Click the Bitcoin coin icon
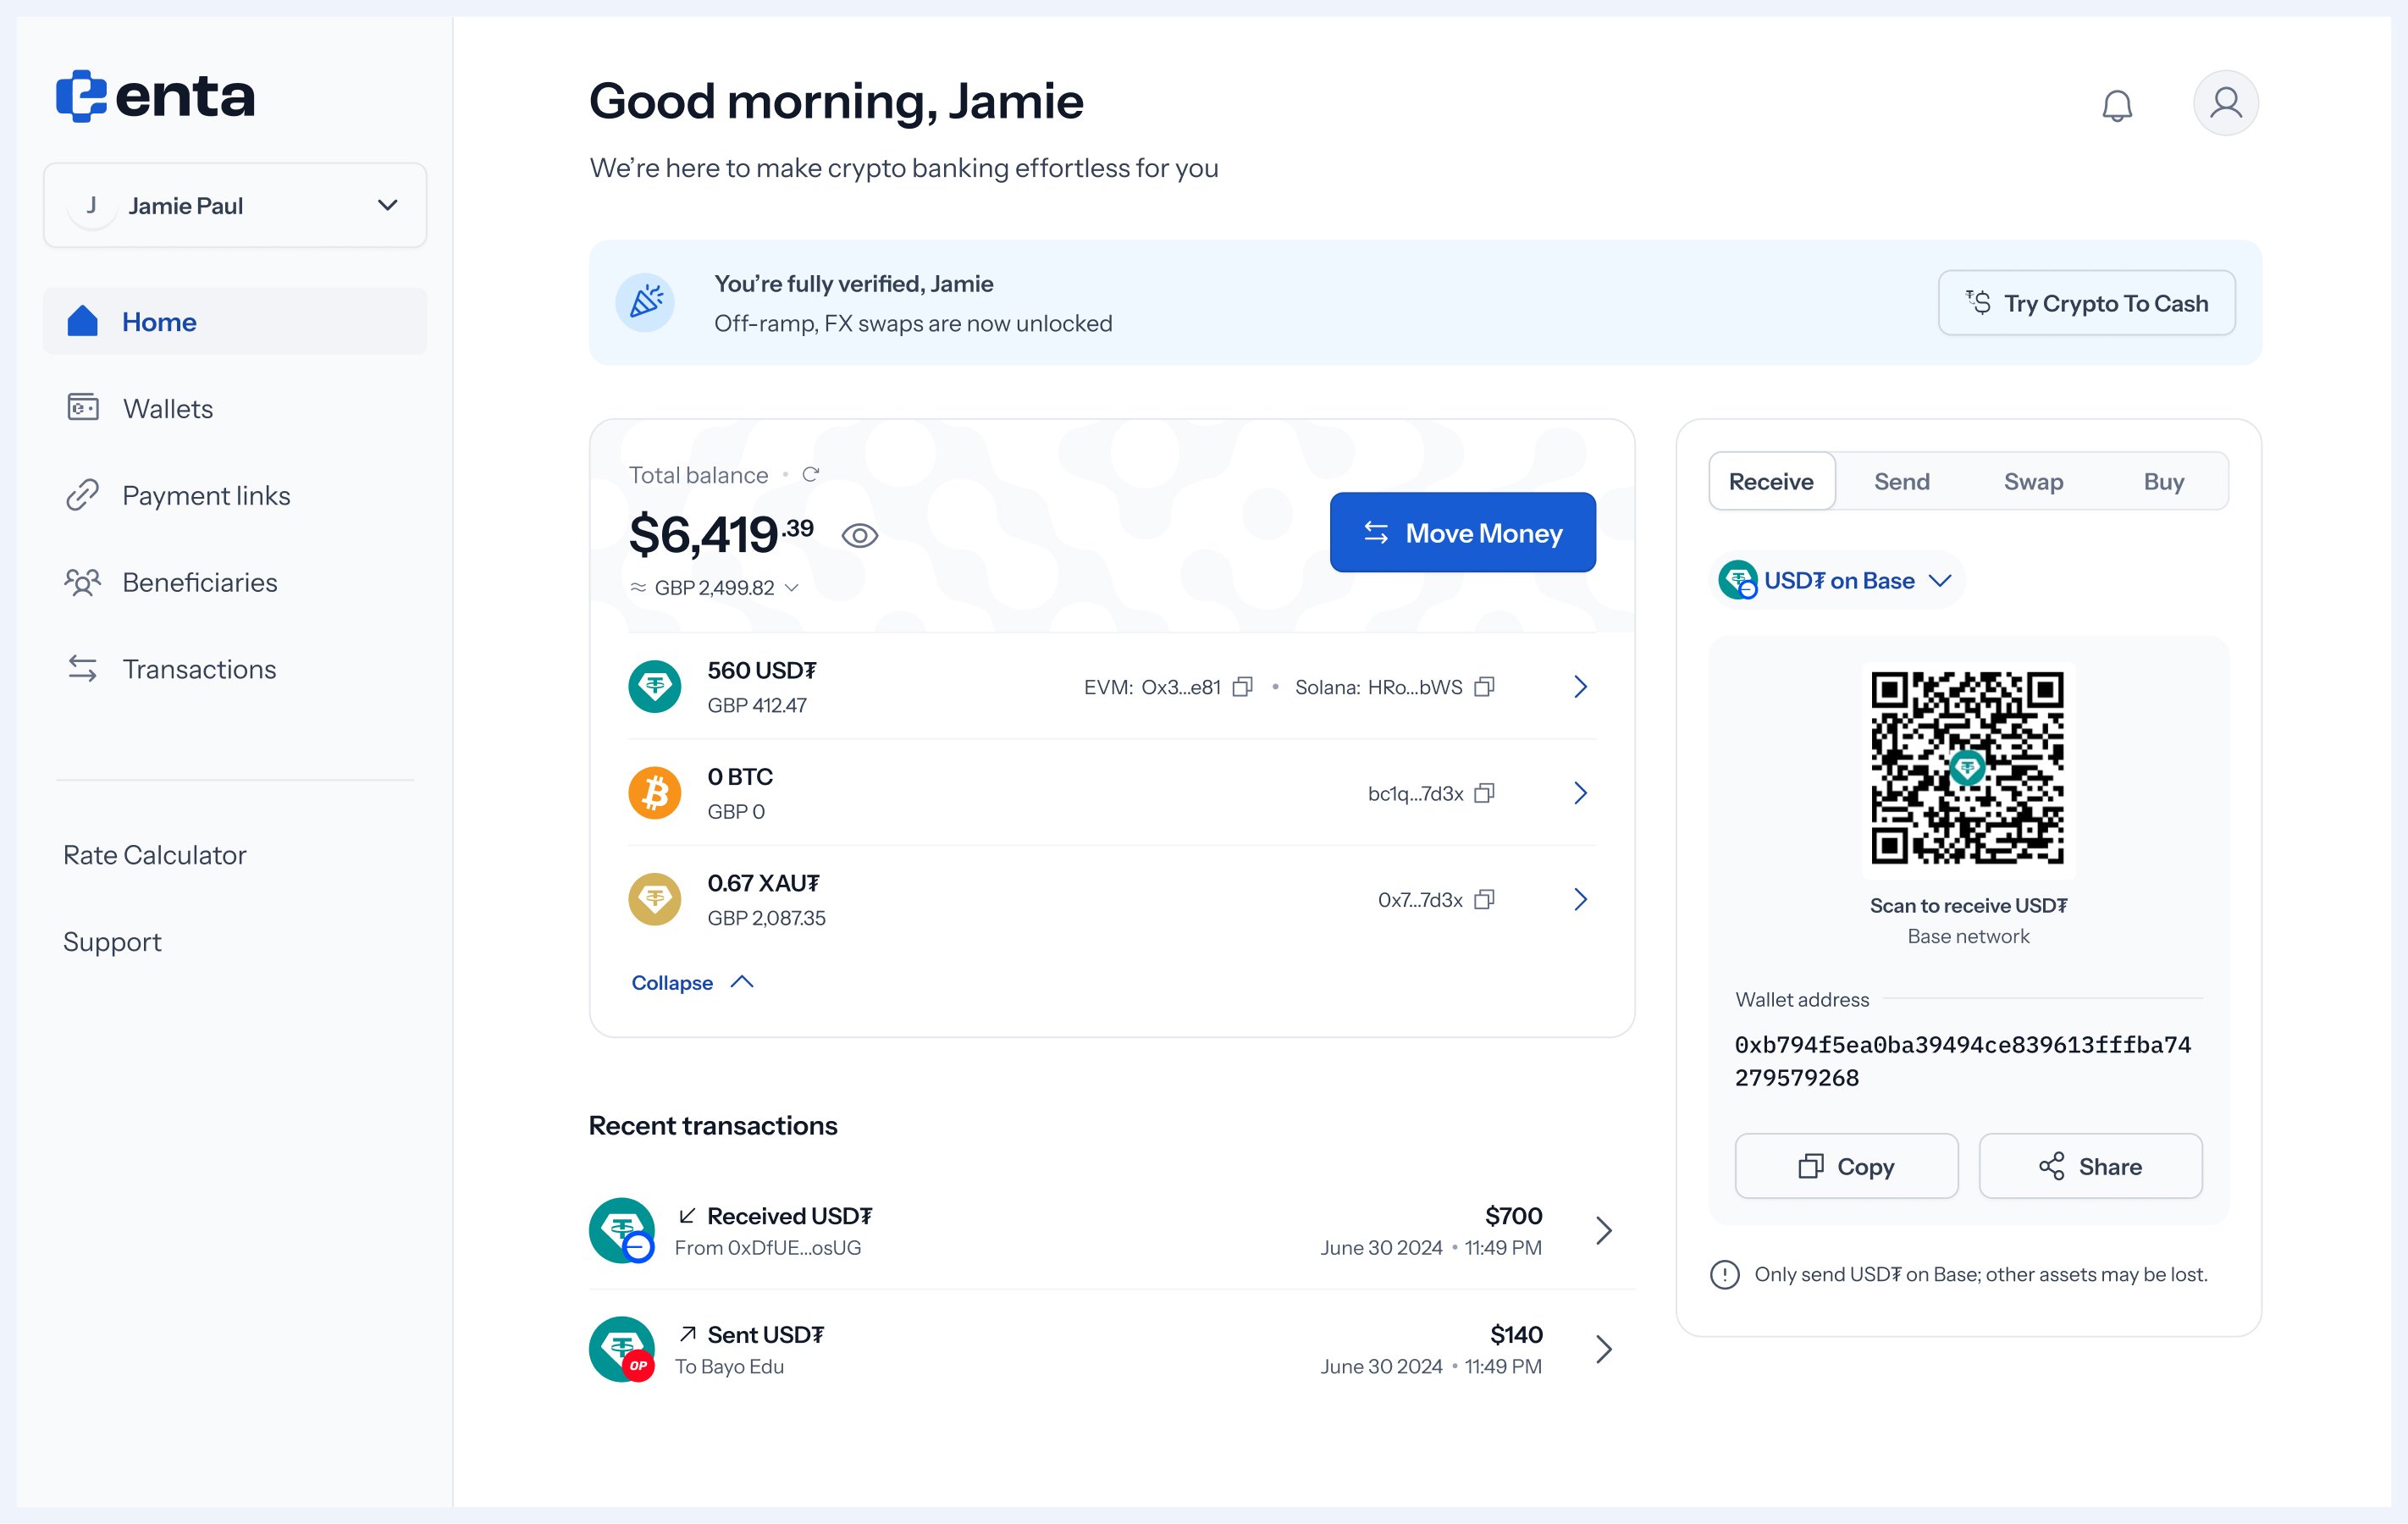 pos(655,793)
